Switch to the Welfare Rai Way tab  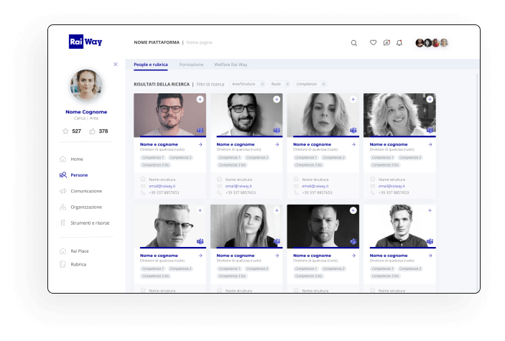231,65
